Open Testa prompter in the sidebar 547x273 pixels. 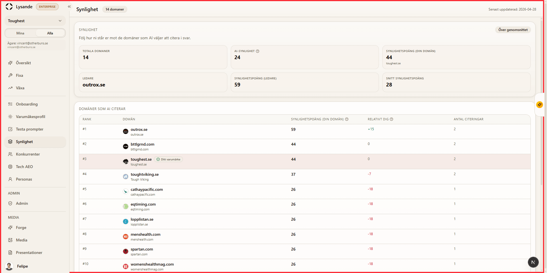(35, 129)
